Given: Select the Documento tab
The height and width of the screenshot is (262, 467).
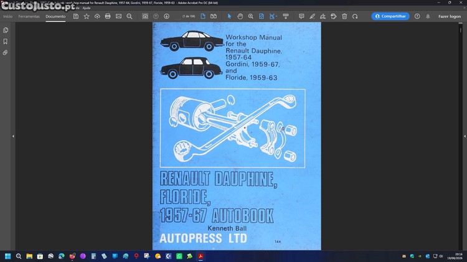Looking at the screenshot, I should [x=55, y=16].
